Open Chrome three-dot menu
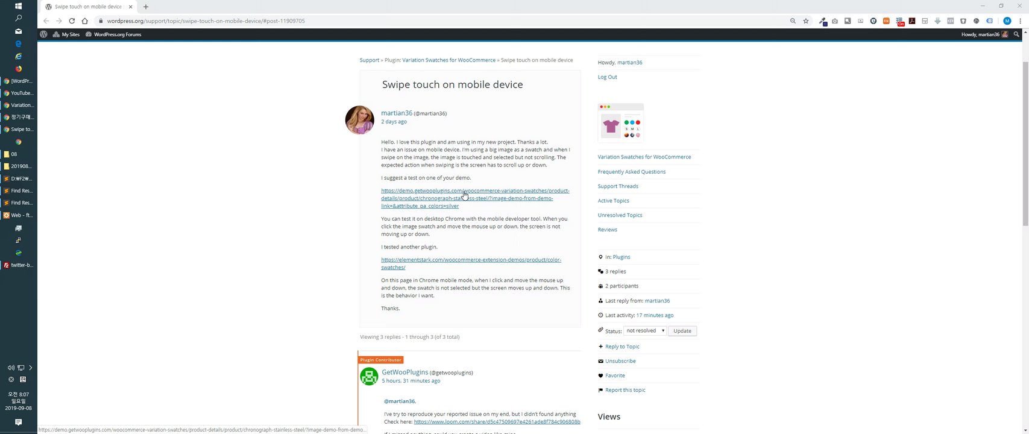Screen dimensions: 1029x434 click(1019, 21)
